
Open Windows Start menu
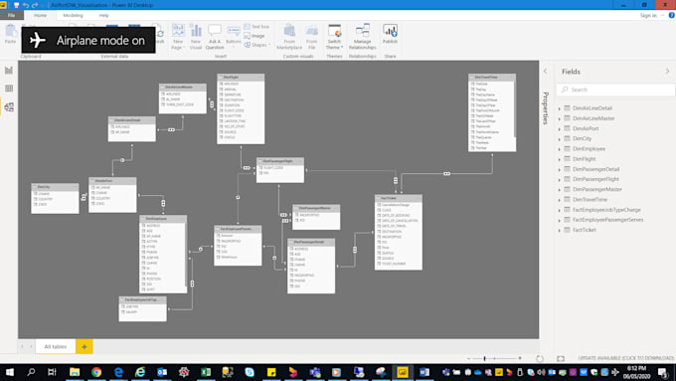[x=9, y=372]
